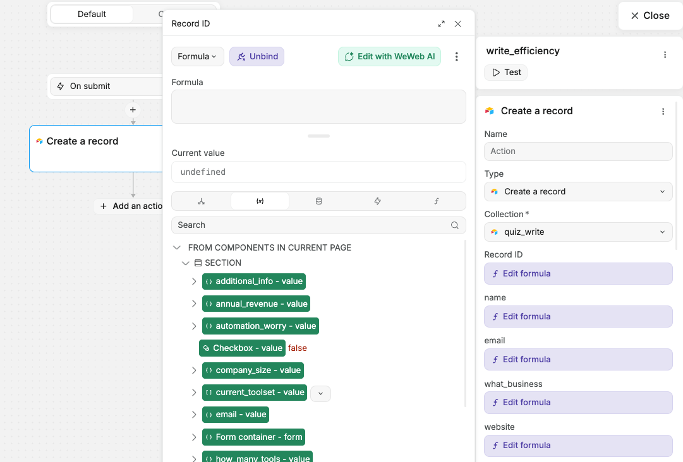Select the Checkbox - value variable
The width and height of the screenshot is (683, 462).
pyautogui.click(x=242, y=348)
